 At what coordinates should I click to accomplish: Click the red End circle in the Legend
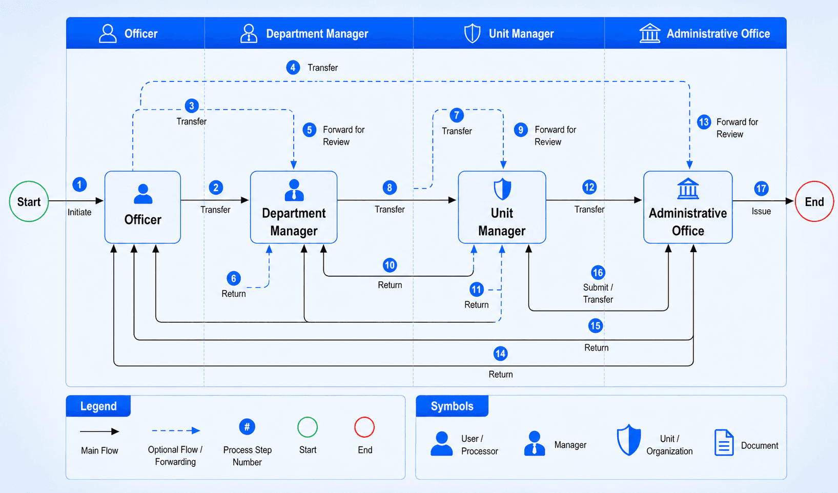pyautogui.click(x=364, y=427)
